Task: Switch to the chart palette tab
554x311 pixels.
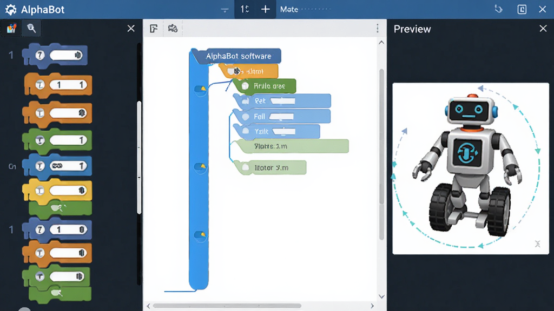Action: [11, 28]
